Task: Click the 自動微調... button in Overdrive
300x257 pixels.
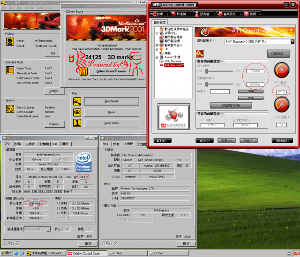Action: click(x=278, y=54)
